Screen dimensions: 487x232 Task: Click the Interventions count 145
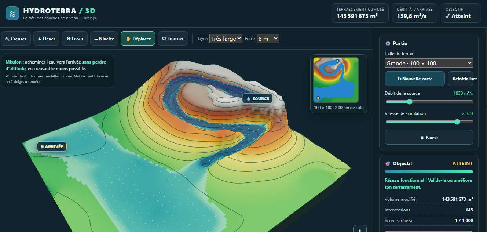point(469,210)
